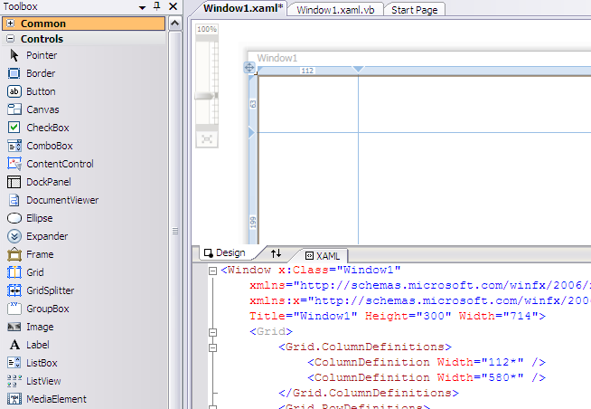Choose the ListBox control icon
This screenshot has width=591, height=409.
pos(14,363)
